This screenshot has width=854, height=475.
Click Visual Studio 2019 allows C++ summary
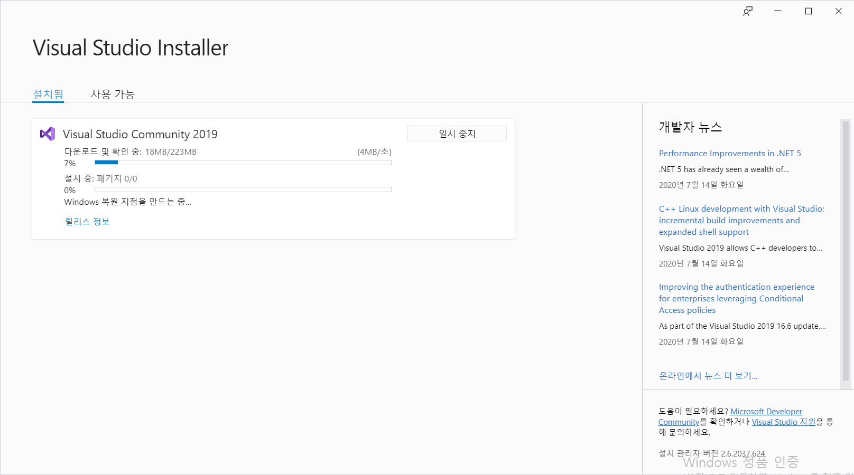click(x=740, y=248)
